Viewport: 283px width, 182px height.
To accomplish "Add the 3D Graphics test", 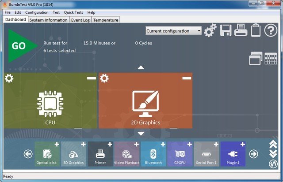I will (x=84, y=145).
